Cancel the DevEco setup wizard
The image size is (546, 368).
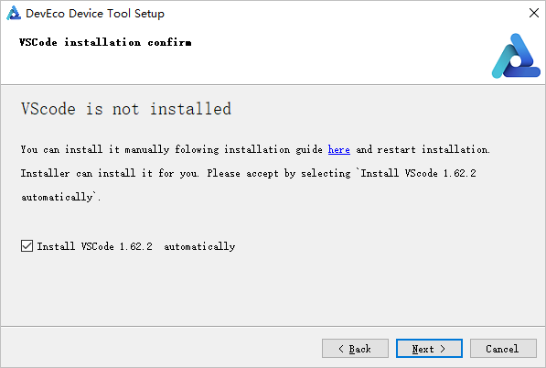pos(503,348)
